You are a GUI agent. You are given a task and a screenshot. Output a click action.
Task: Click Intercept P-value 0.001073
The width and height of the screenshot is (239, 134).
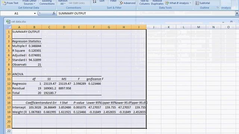79,108
